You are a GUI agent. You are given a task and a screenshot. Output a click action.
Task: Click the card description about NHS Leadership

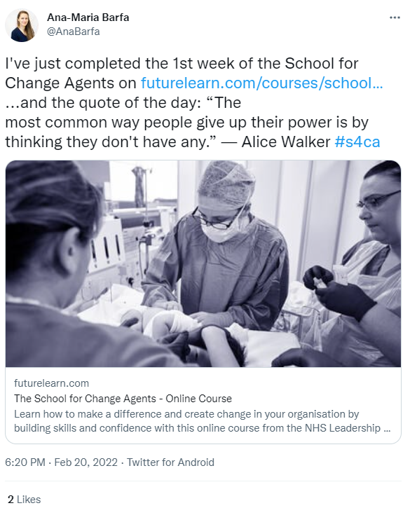[x=203, y=421]
